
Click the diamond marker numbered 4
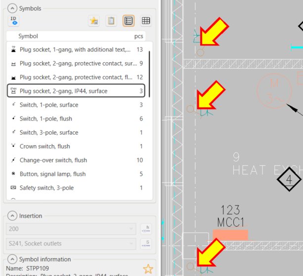point(289,179)
